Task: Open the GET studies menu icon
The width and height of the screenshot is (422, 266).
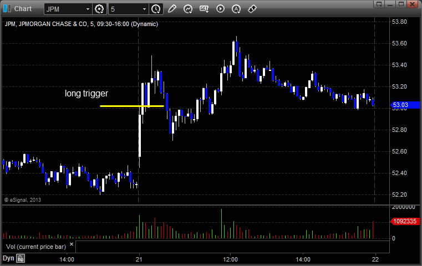Action: coord(204,9)
